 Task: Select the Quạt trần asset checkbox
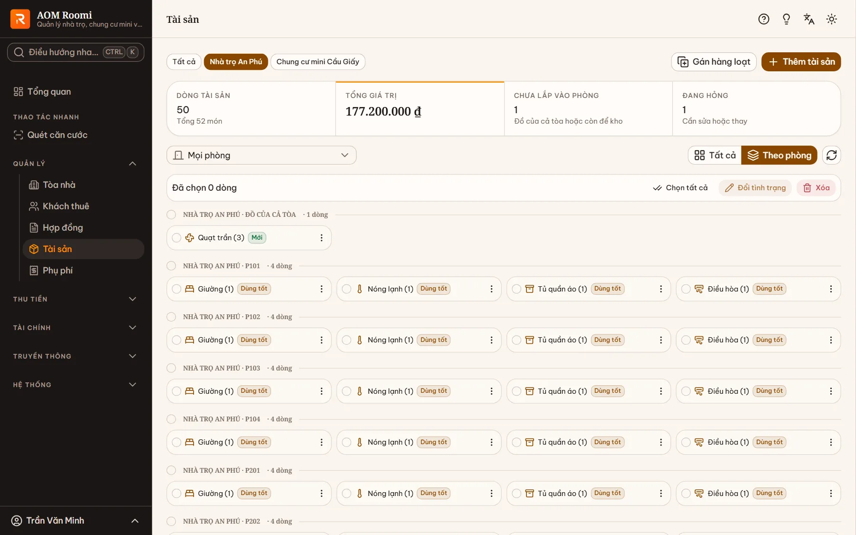pos(176,238)
